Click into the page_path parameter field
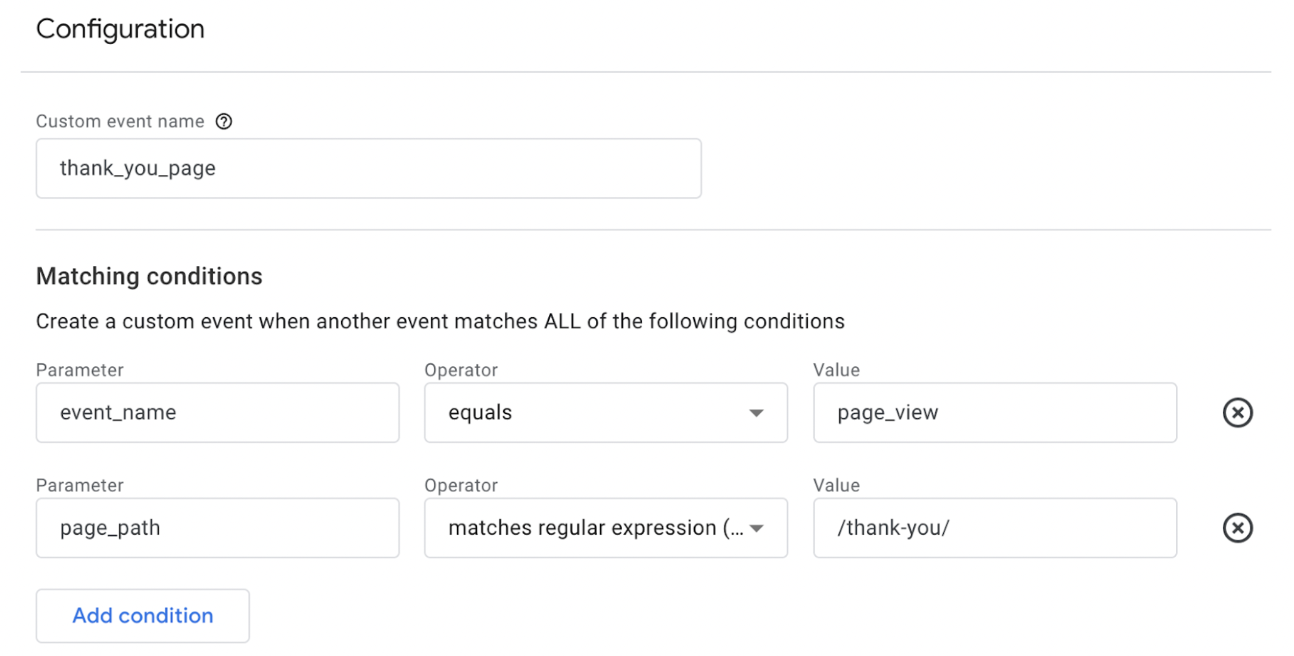 pos(217,528)
